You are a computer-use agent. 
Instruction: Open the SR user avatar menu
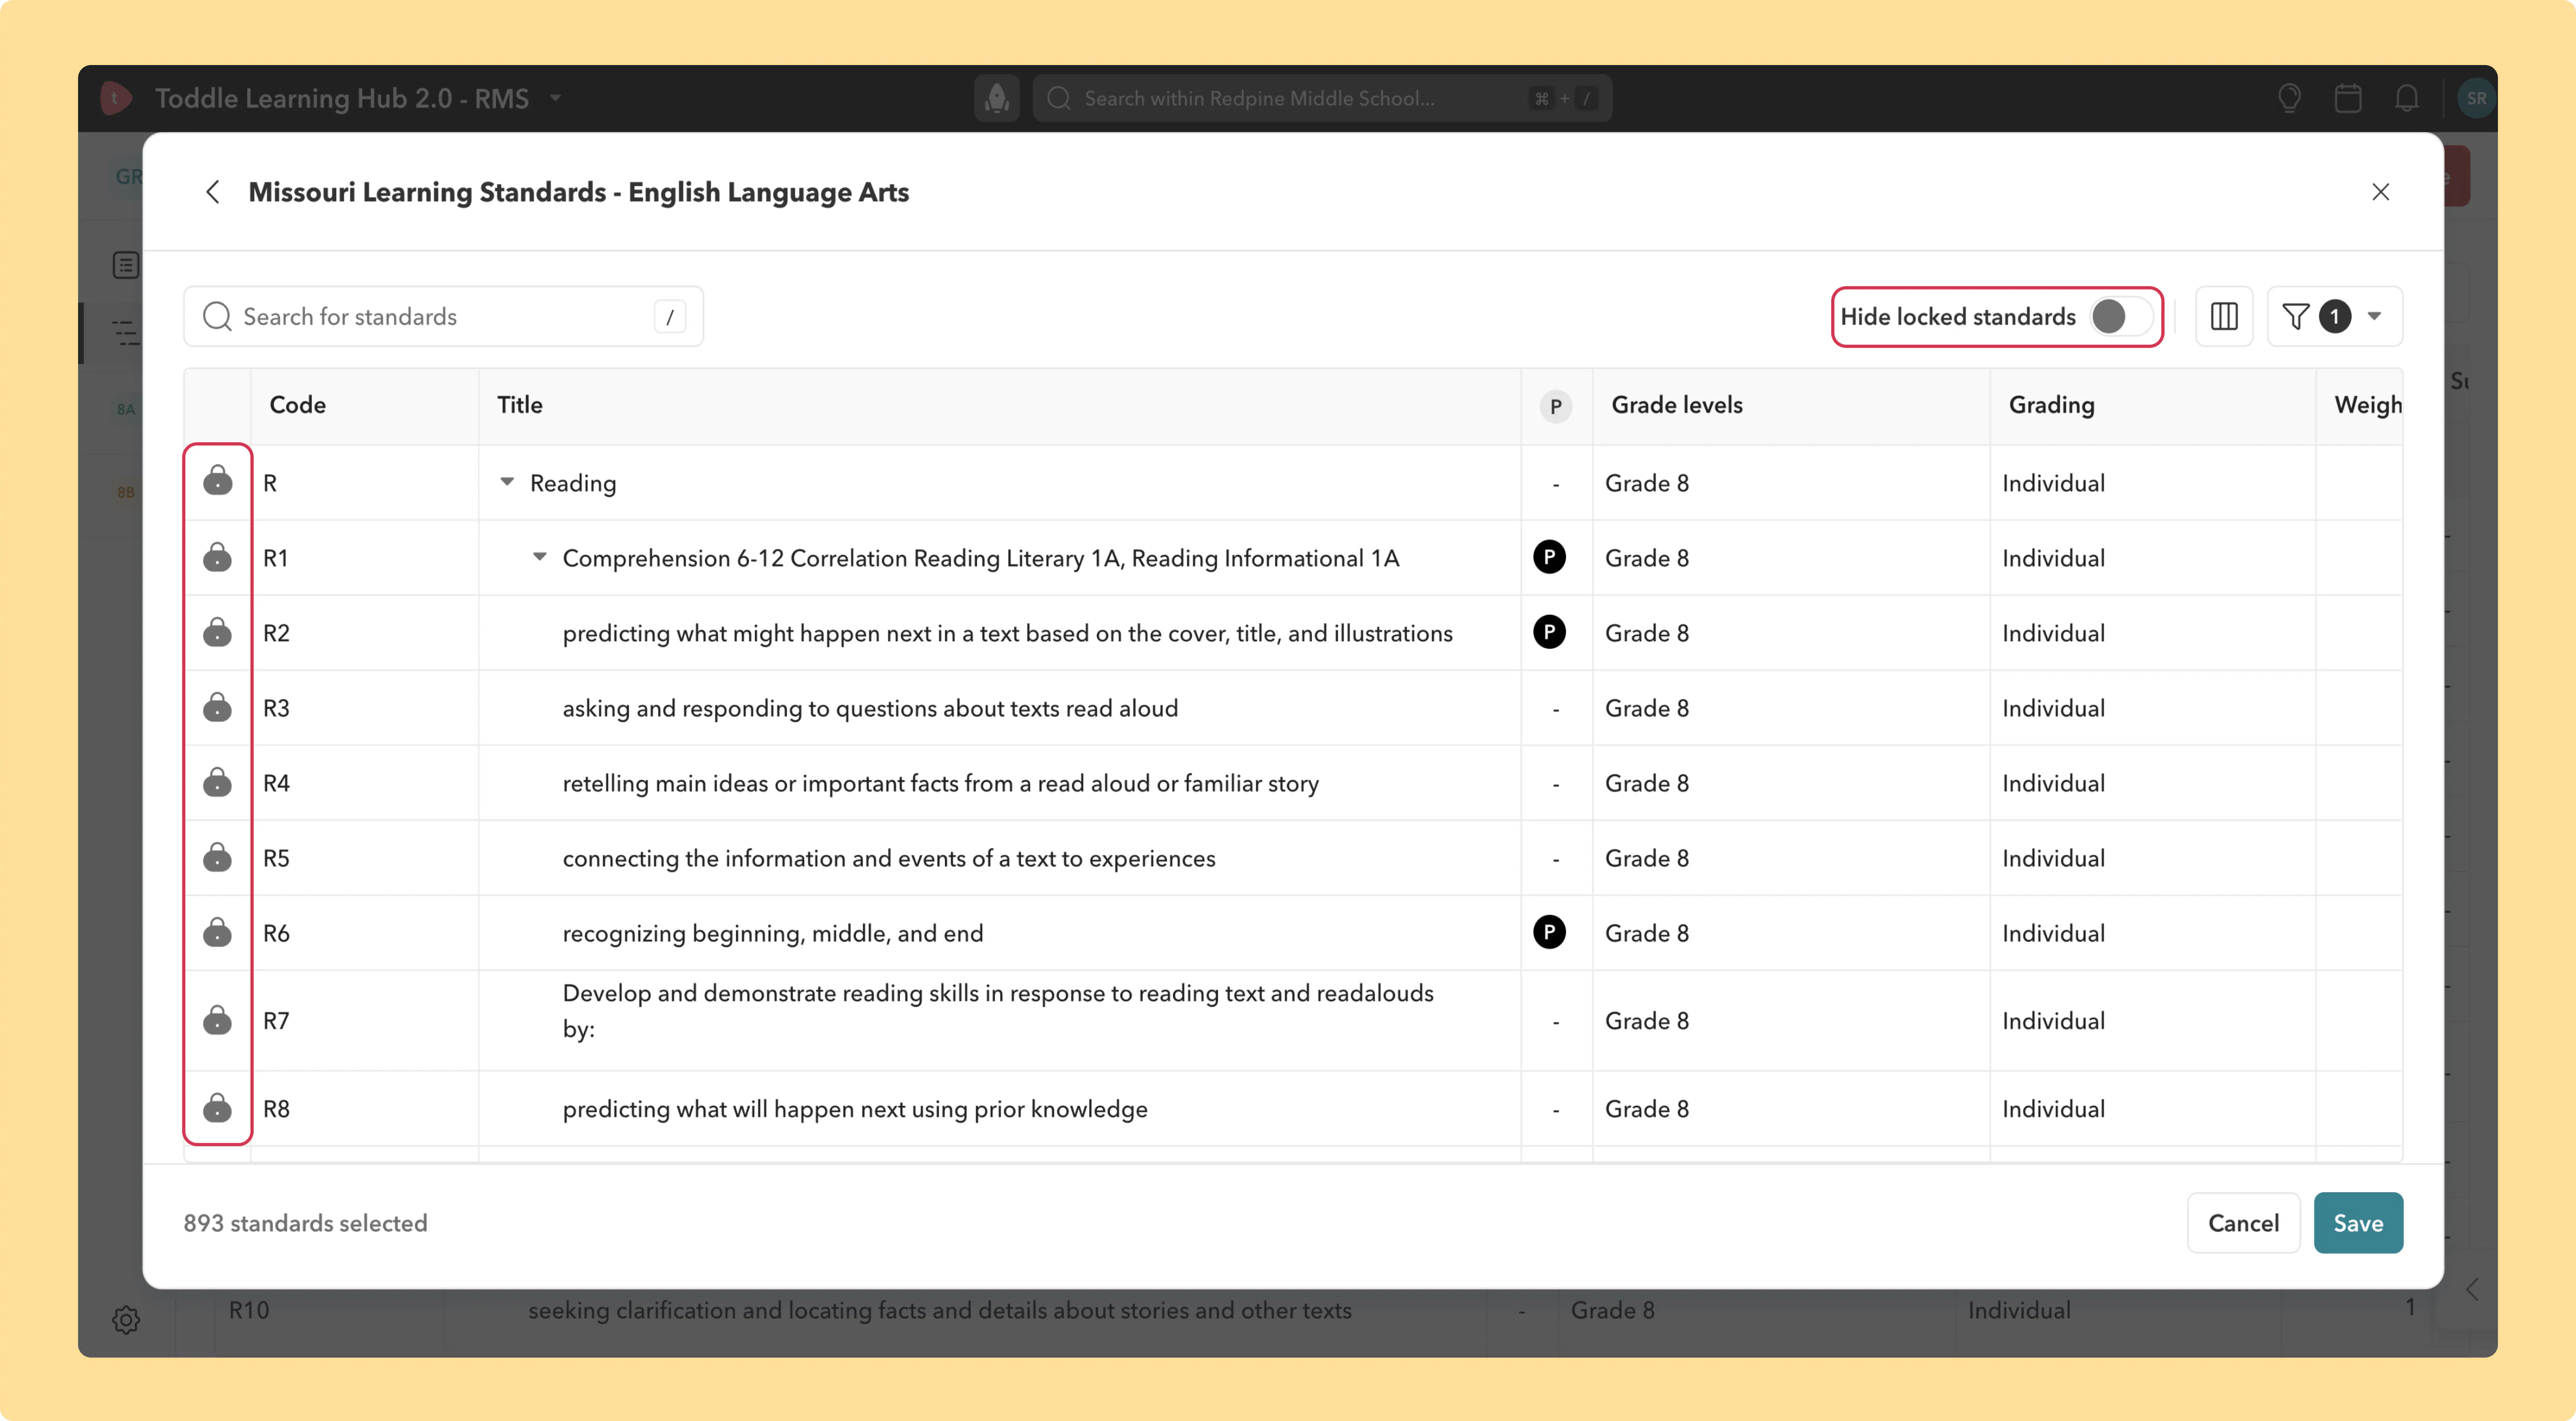coord(2476,98)
